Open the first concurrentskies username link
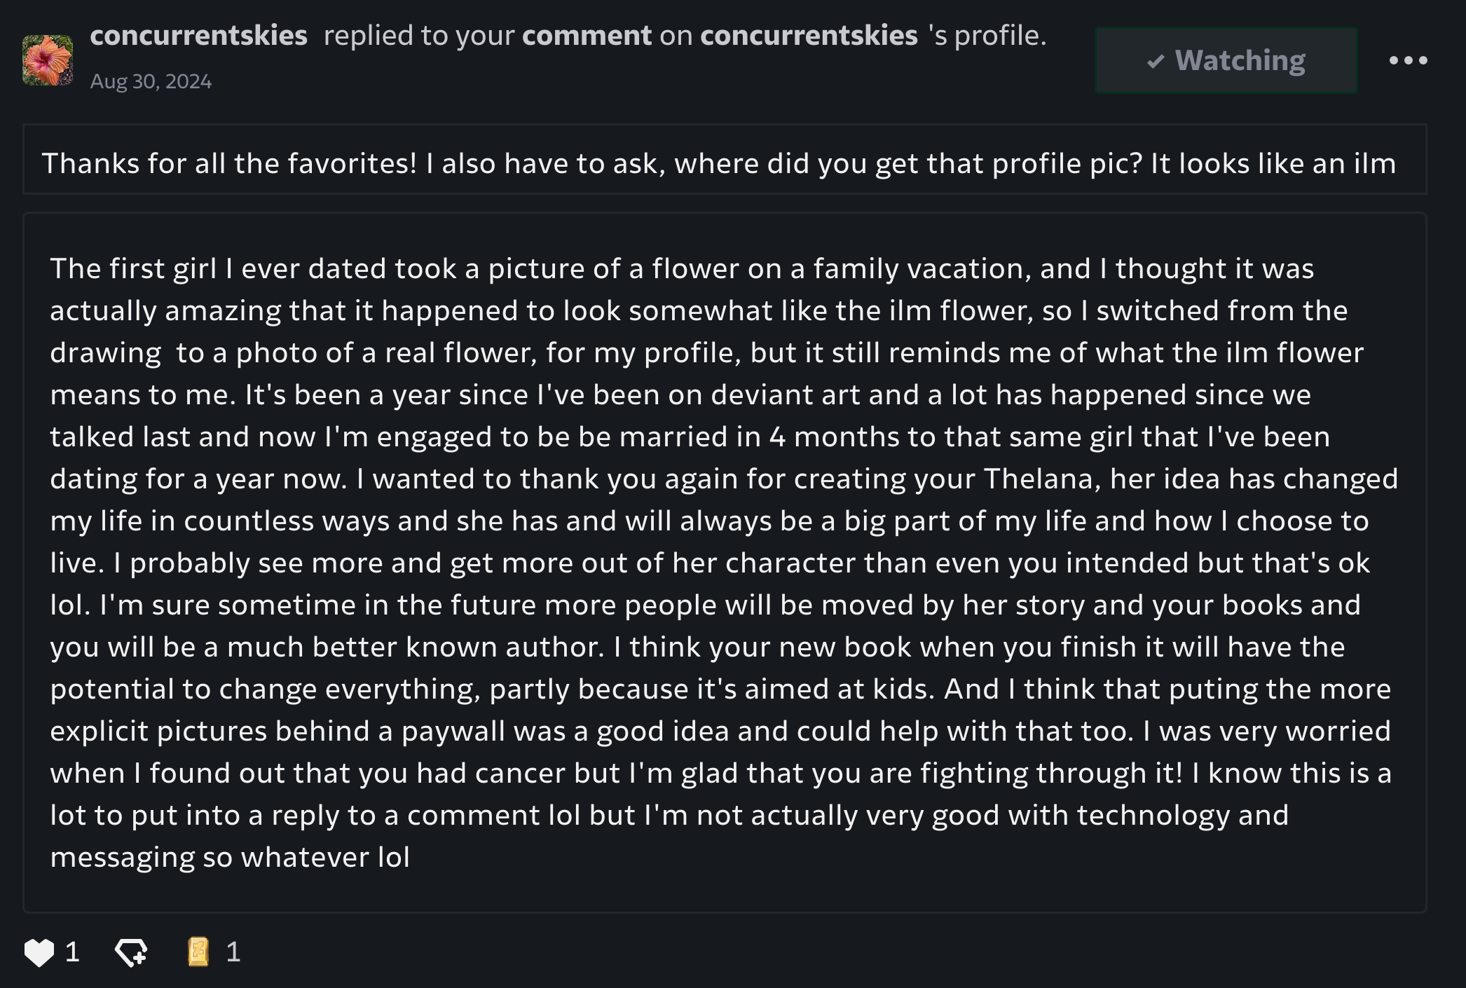Image resolution: width=1466 pixels, height=988 pixels. [198, 36]
